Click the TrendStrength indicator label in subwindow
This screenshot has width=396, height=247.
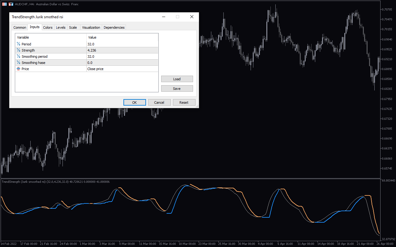56,182
